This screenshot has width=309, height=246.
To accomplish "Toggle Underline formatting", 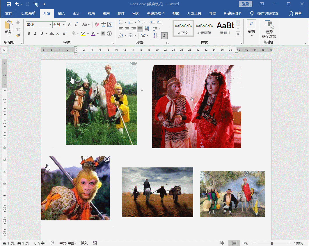I will 42,33.
